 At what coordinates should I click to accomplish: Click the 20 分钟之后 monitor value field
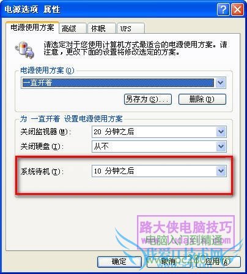154,132
